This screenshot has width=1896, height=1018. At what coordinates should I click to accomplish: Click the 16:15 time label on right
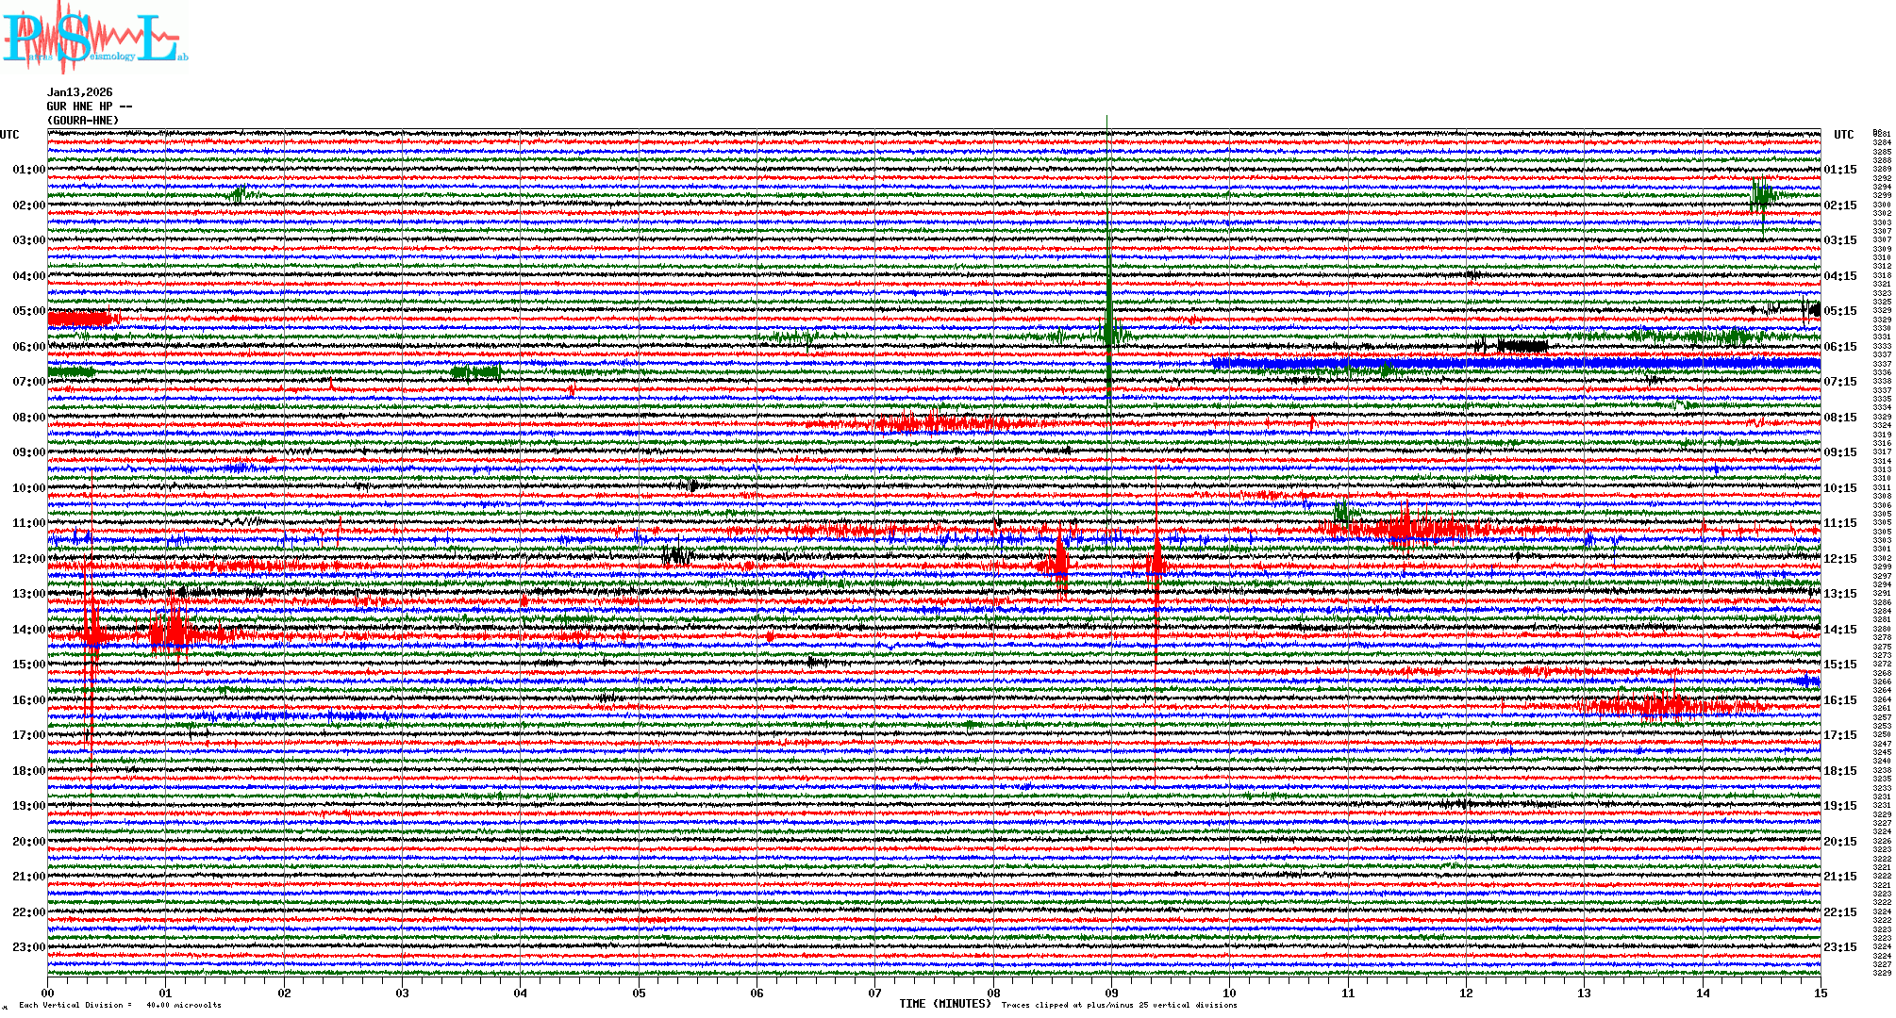coord(1839,700)
